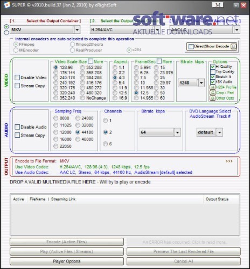Open the H.264/AVC video codec dropdown
The image size is (250, 269).
[157, 30]
